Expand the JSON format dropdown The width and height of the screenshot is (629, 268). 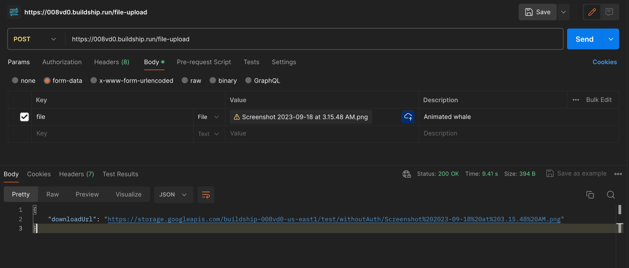pos(173,194)
